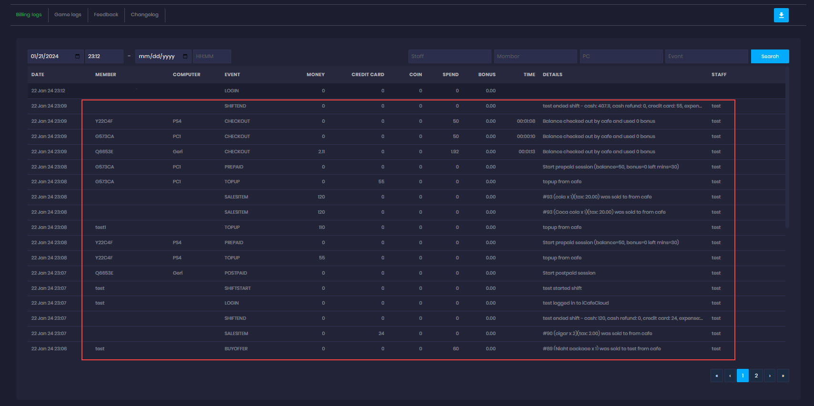
Task: Click the start time 23:12 field
Action: (104, 56)
